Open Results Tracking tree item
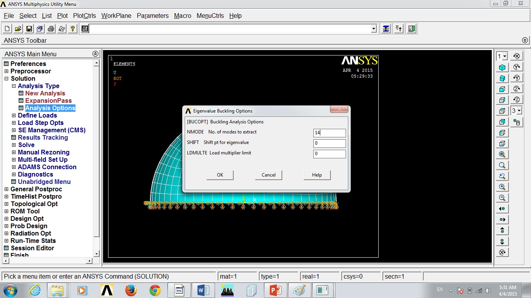The image size is (531, 298). point(43,137)
